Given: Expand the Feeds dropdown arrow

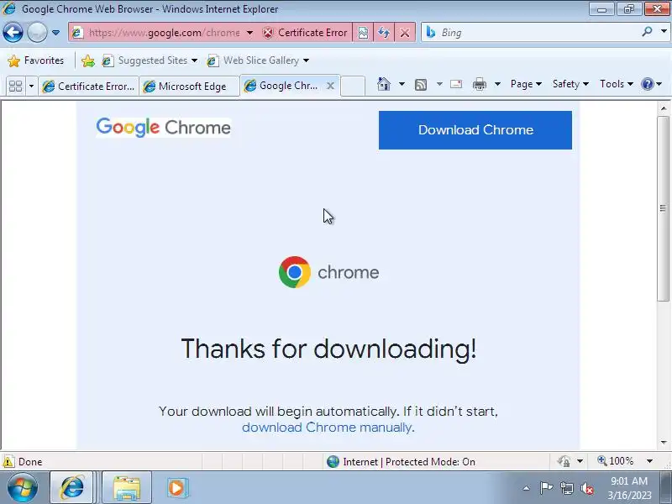Looking at the screenshot, I should [439, 84].
